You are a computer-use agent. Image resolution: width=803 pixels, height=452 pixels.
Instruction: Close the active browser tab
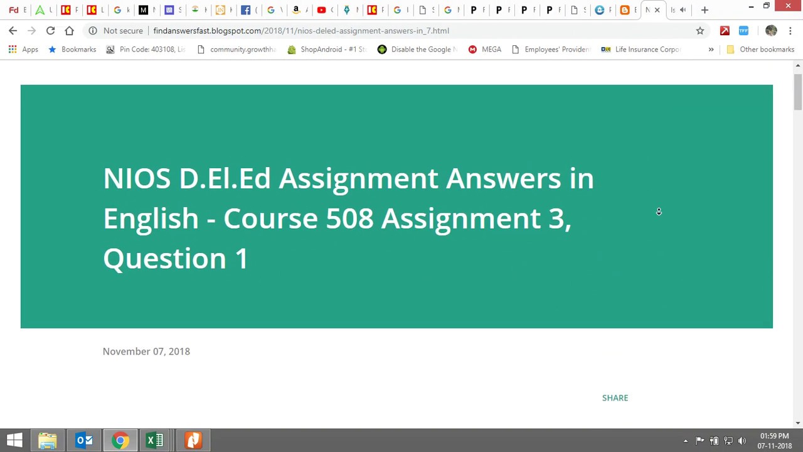point(657,10)
